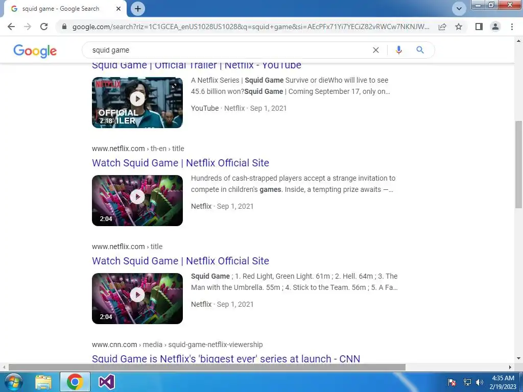
Task: Click the squid game search field
Action: click(x=230, y=50)
